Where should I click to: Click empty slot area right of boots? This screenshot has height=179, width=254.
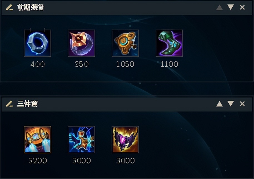click(x=213, y=43)
